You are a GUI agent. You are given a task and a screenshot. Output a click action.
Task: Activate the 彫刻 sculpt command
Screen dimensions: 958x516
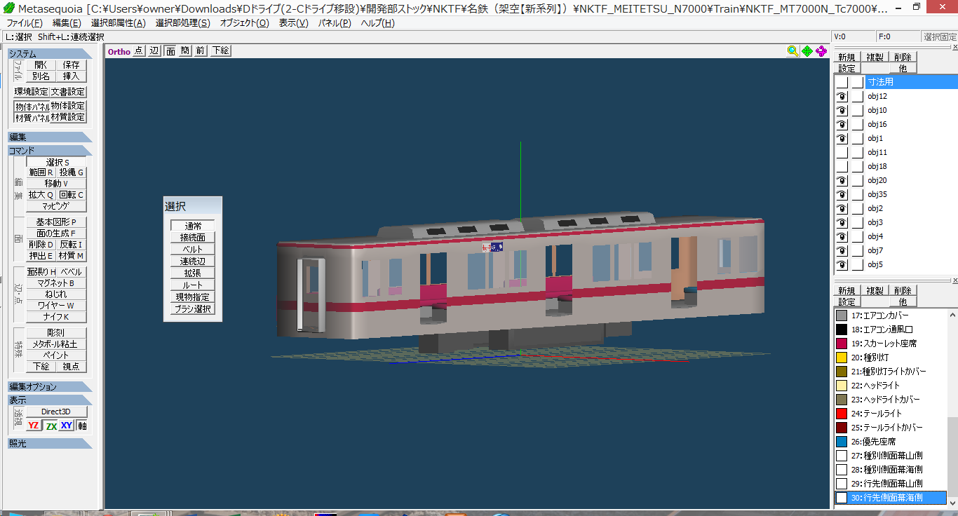(x=57, y=333)
